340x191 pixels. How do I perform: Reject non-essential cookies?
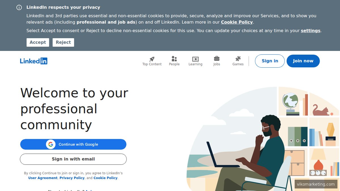coord(63,42)
